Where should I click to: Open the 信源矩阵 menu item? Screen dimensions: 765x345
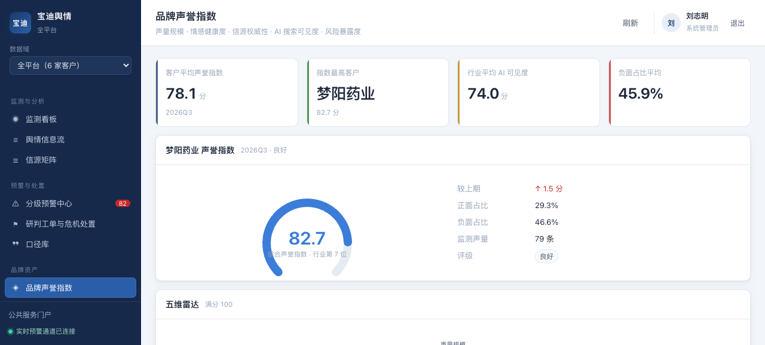tap(71, 160)
